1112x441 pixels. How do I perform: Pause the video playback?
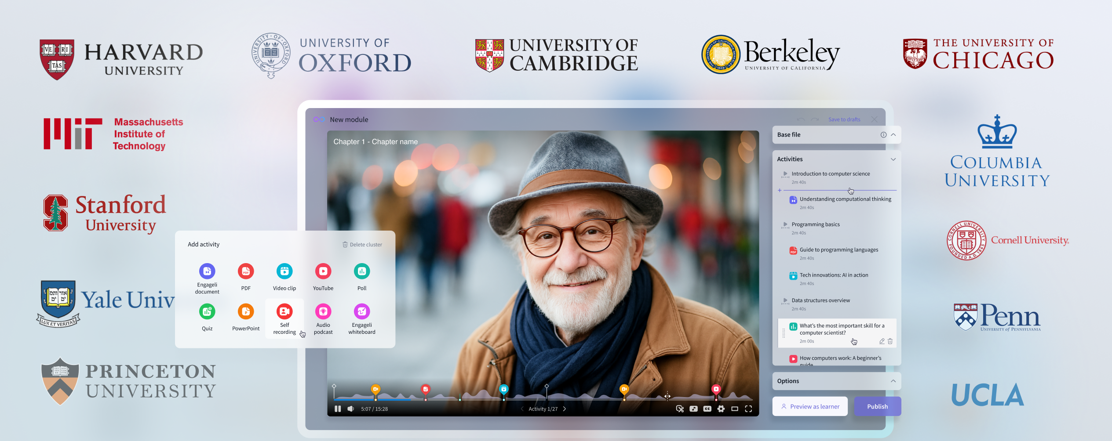[x=338, y=409]
